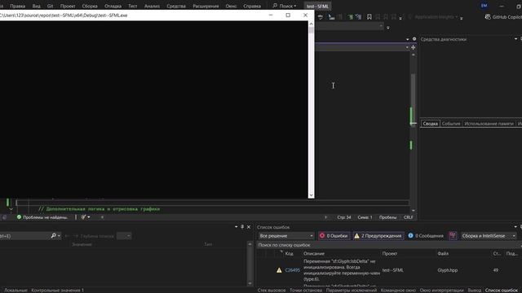Image resolution: width=522 pixels, height=293 pixels.
Task: Open the Сборка menu
Action: click(90, 6)
